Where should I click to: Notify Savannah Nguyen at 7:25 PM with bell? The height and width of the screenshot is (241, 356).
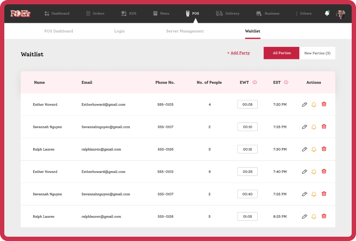point(314,127)
